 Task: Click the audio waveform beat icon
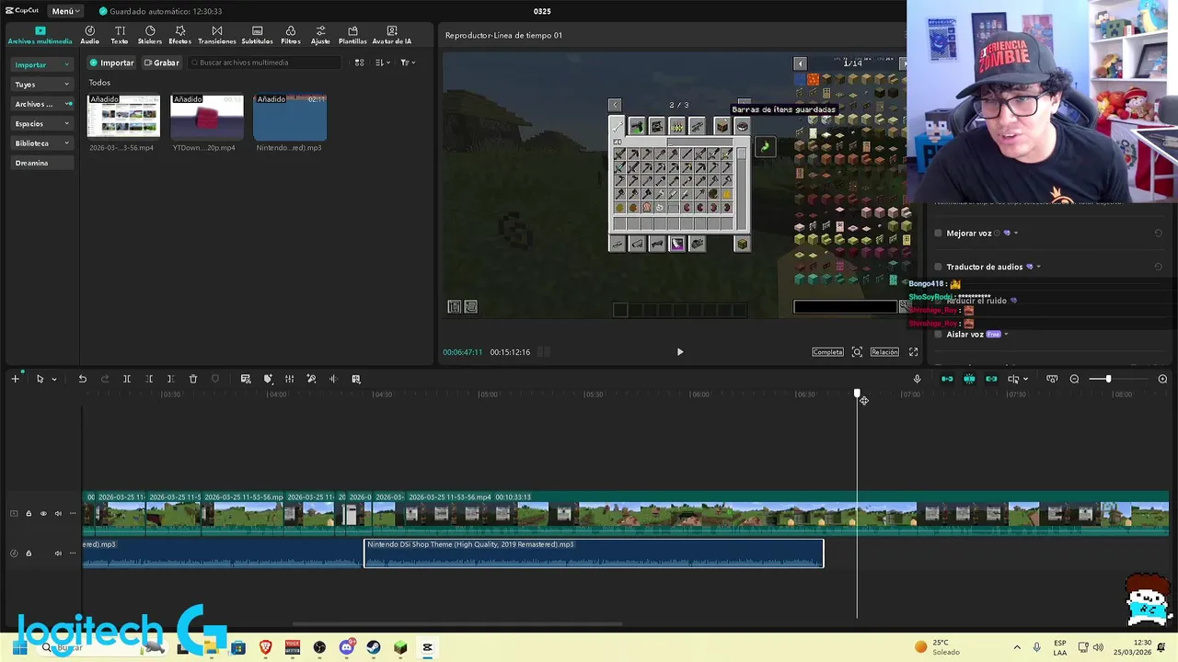click(333, 379)
